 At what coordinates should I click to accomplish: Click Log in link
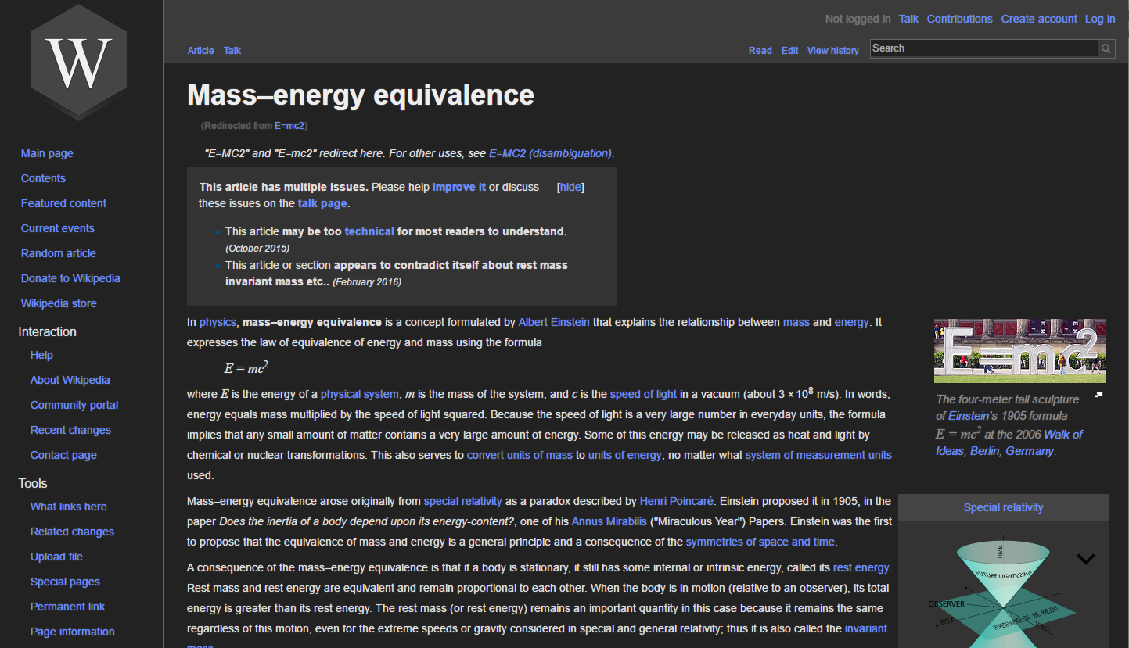click(x=1100, y=19)
